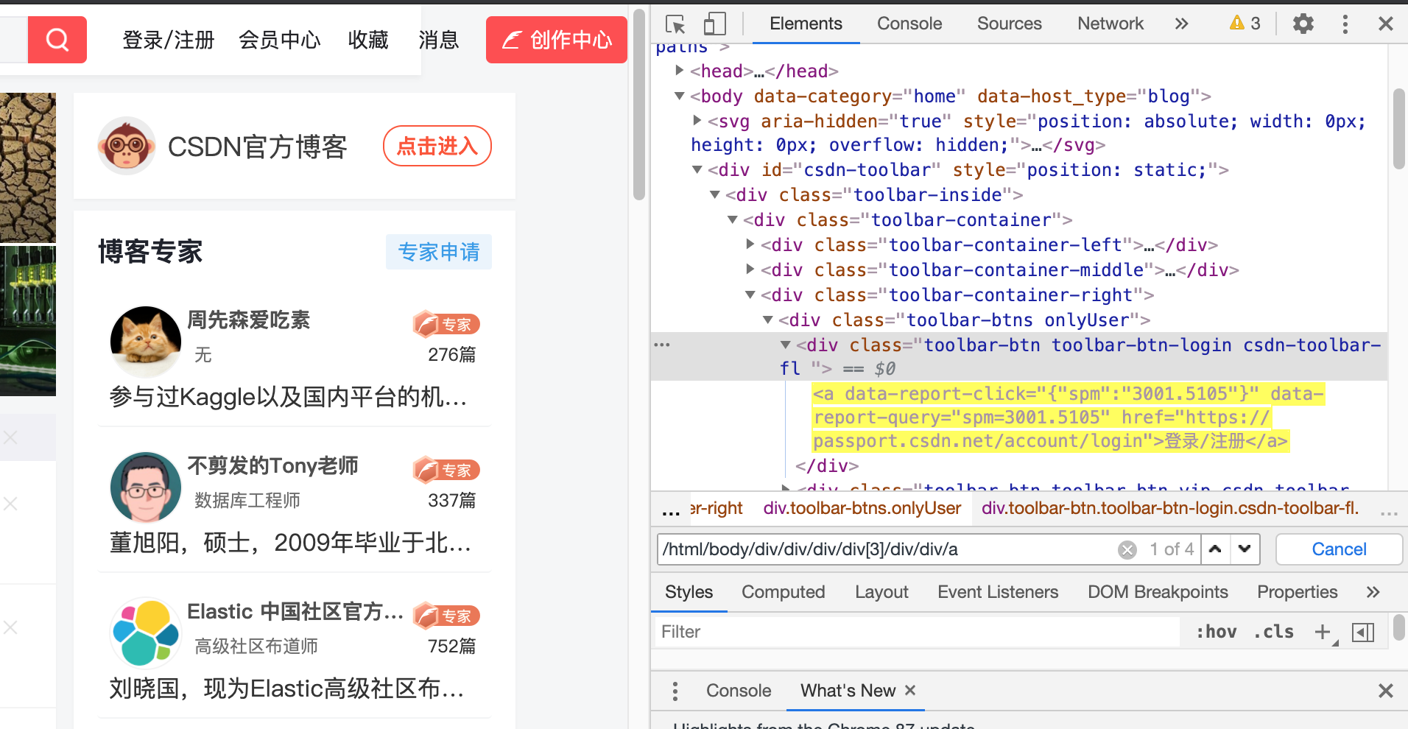Viewport: 1408px width, 729px height.
Task: Clear the XPath search field with the x icon
Action: [1127, 549]
